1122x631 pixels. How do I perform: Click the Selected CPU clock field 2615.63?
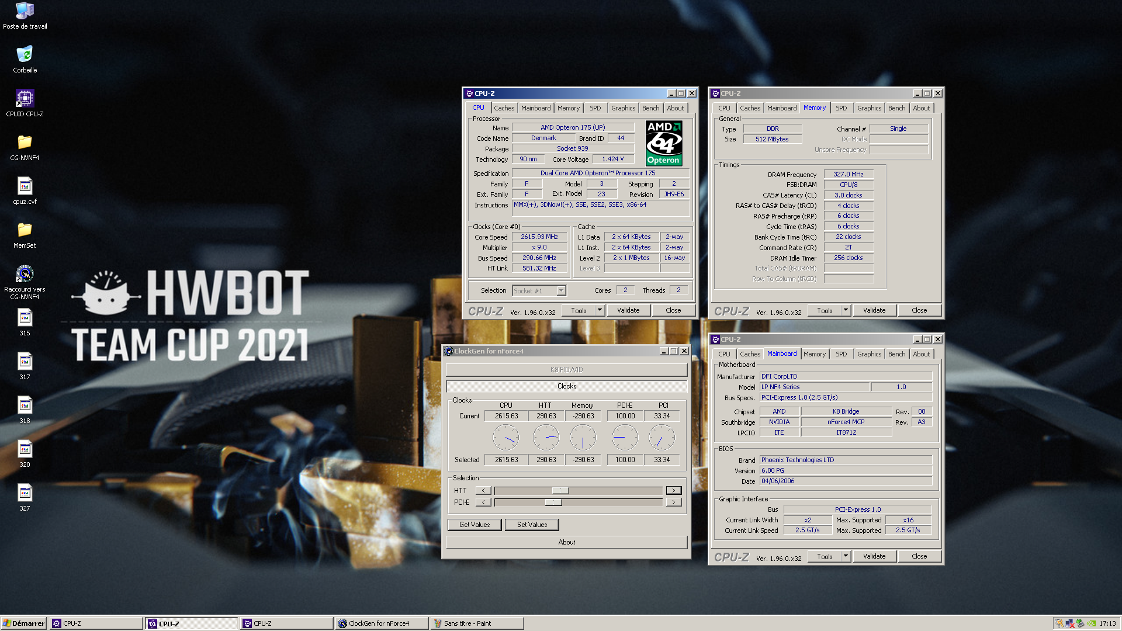pyautogui.click(x=506, y=460)
